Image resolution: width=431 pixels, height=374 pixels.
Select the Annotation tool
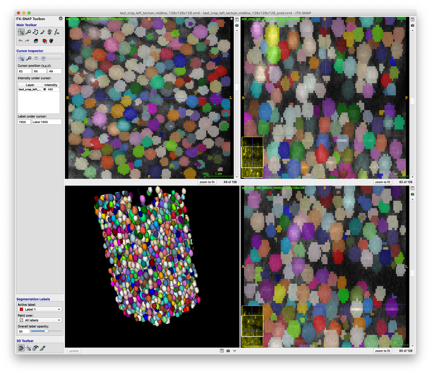point(57,32)
